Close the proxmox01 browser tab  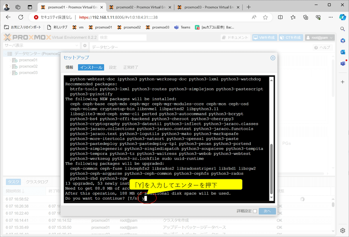tap(102, 7)
